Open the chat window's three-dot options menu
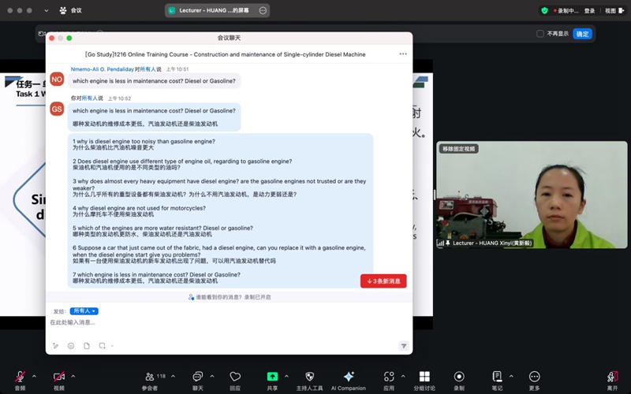Image resolution: width=631 pixels, height=394 pixels. 403,54
